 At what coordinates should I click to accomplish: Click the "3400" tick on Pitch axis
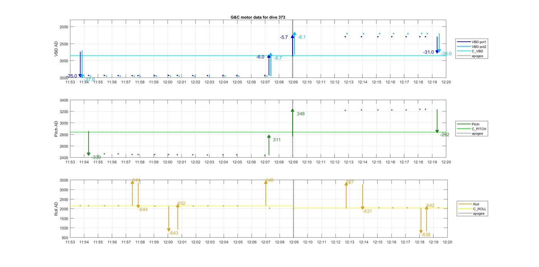(x=63, y=101)
